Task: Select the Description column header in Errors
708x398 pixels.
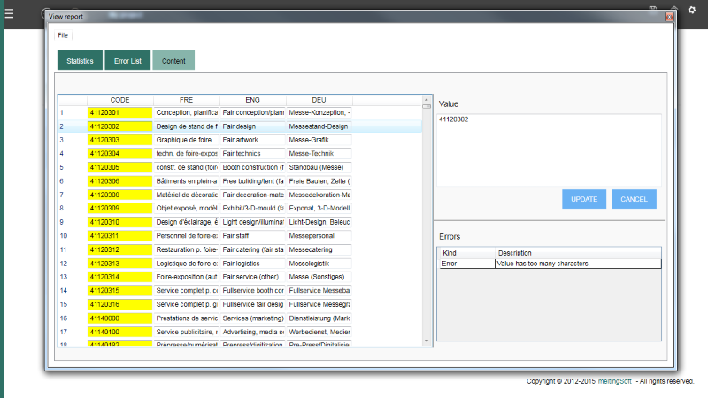Action: click(578, 253)
